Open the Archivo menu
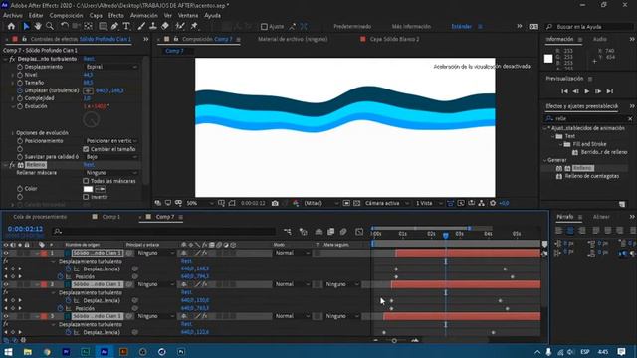 pos(13,16)
